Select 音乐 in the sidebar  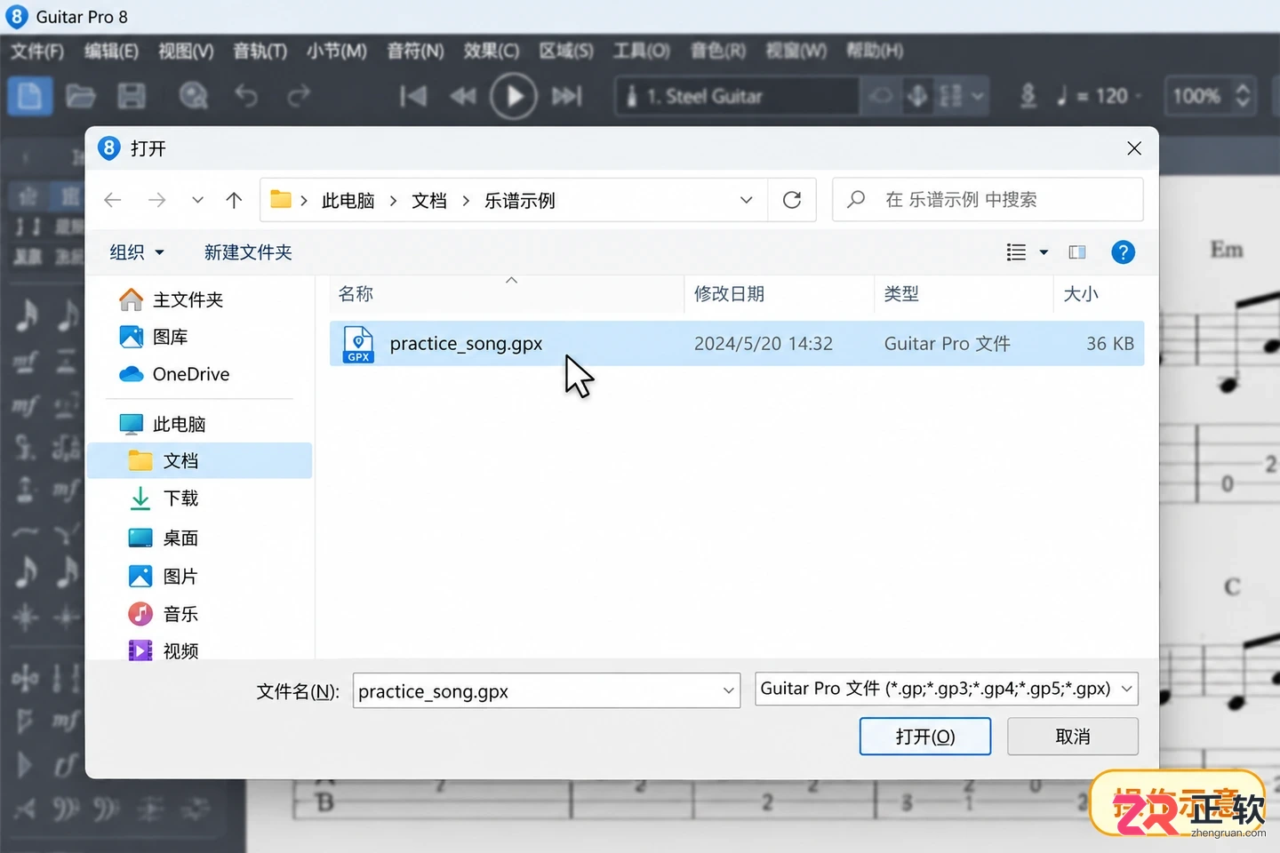tap(164, 614)
